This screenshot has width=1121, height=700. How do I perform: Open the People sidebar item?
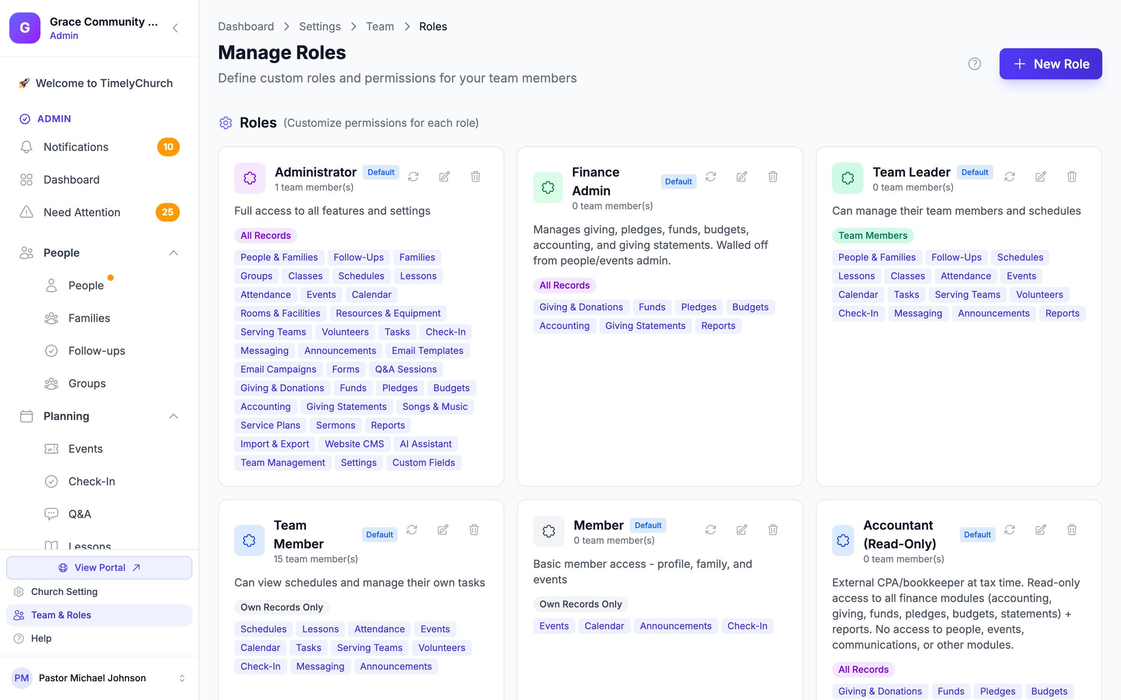click(x=86, y=286)
